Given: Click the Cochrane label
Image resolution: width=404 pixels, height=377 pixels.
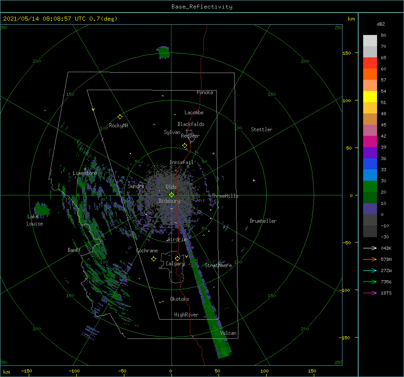Looking at the screenshot, I should [x=147, y=251].
